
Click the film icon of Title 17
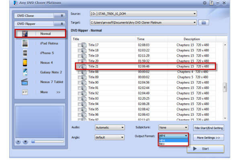pos(84,45)
